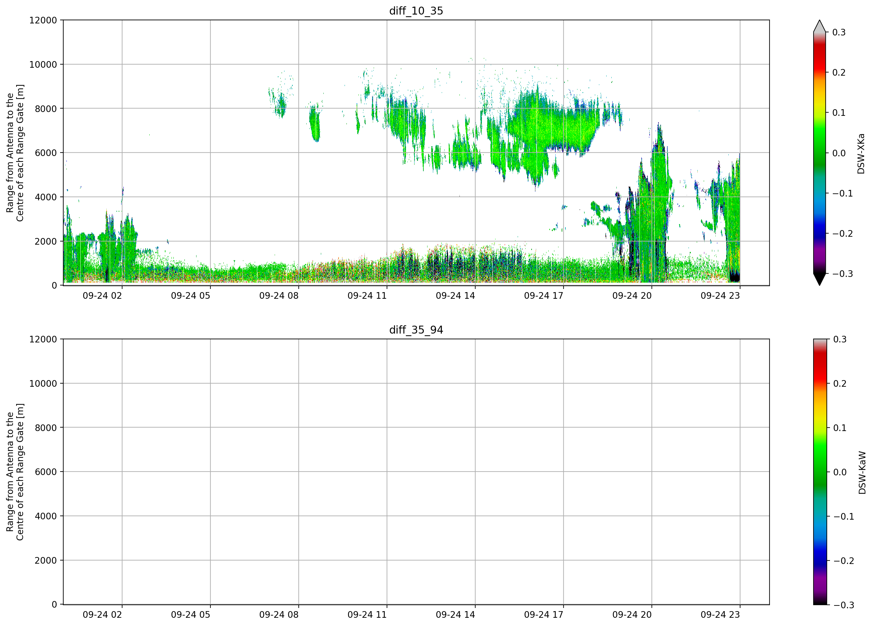Click the DSW-XKa colorbar gradient
The width and height of the screenshot is (873, 626).
pos(820,153)
